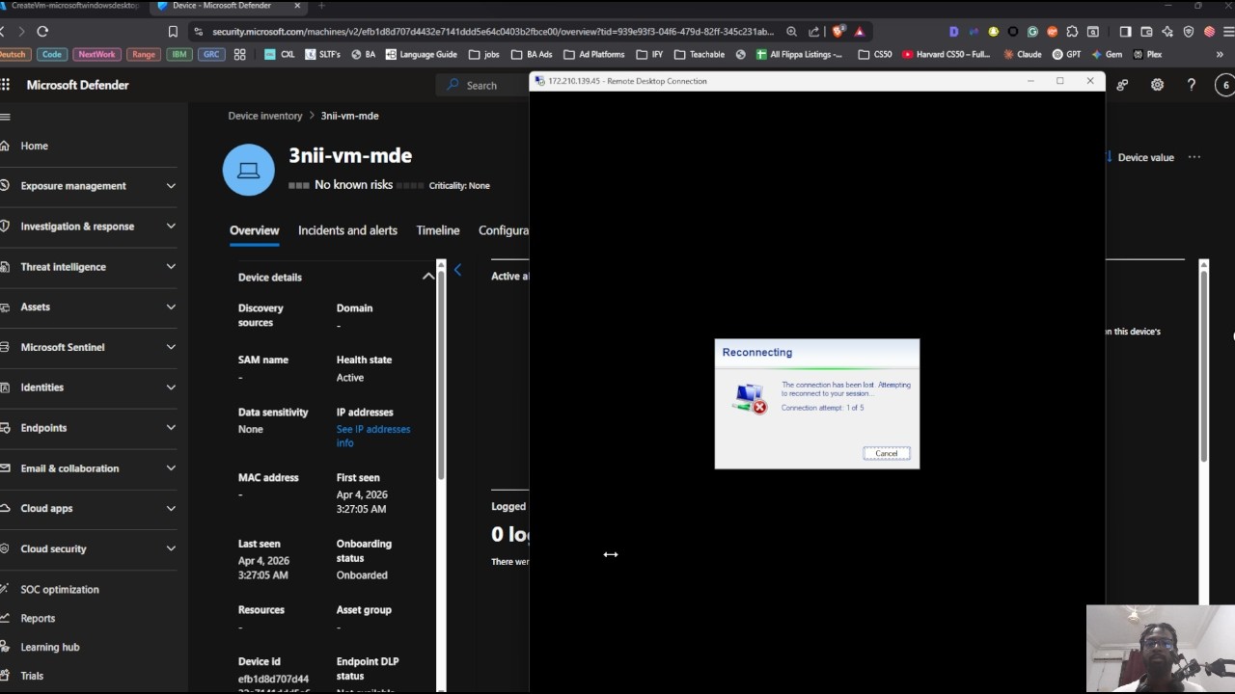Click the browser reload icon
The width and height of the screenshot is (1235, 694).
point(42,32)
